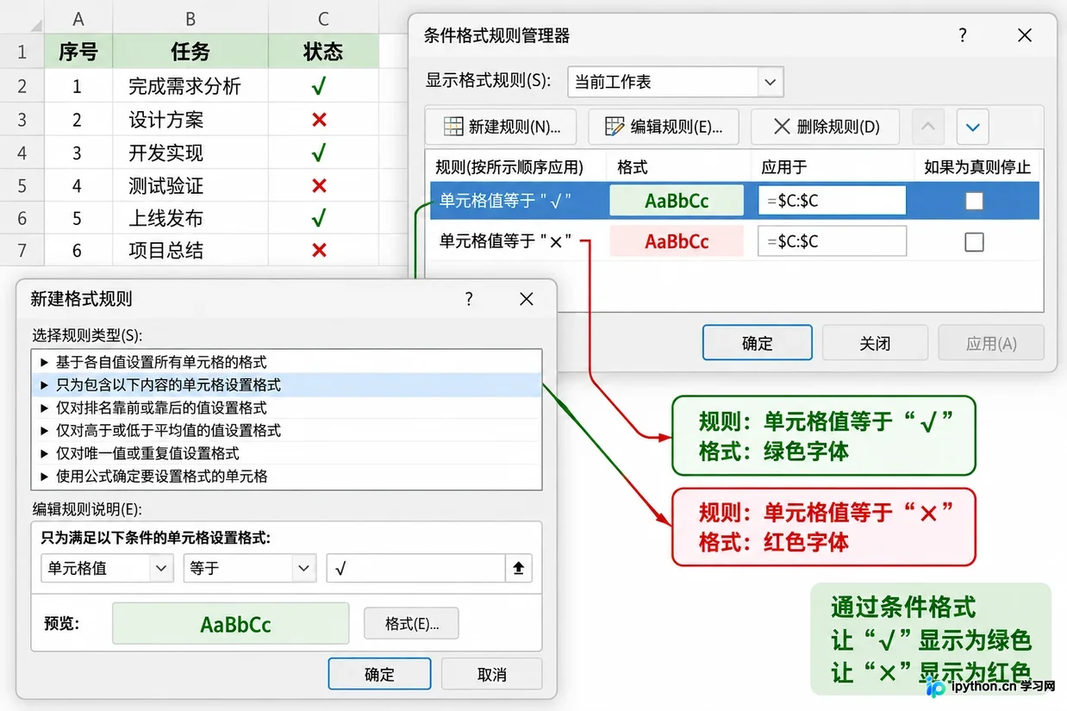
Task: Select rule type 仅对排名靠前或靠后的值设置格式
Action: [x=287, y=408]
